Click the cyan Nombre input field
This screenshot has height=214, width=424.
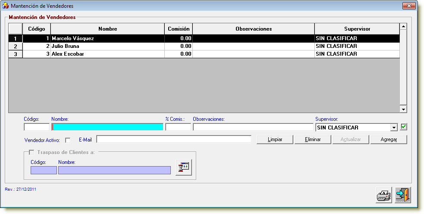click(x=107, y=127)
